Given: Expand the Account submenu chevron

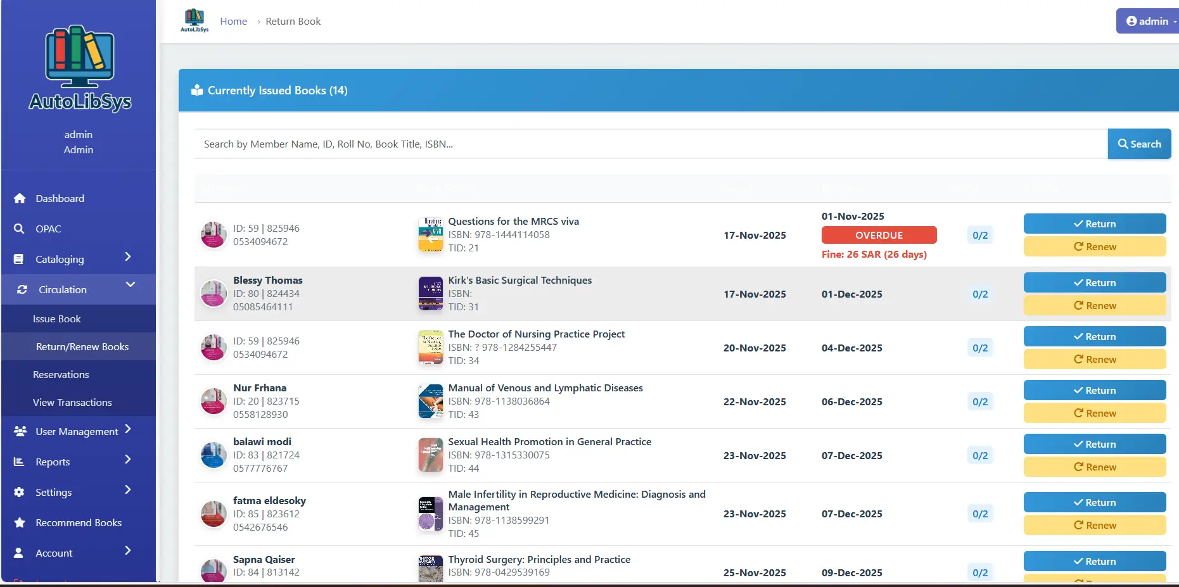Looking at the screenshot, I should (128, 550).
